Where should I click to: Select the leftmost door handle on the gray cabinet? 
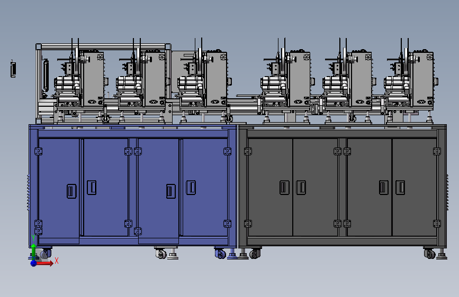point(284,188)
